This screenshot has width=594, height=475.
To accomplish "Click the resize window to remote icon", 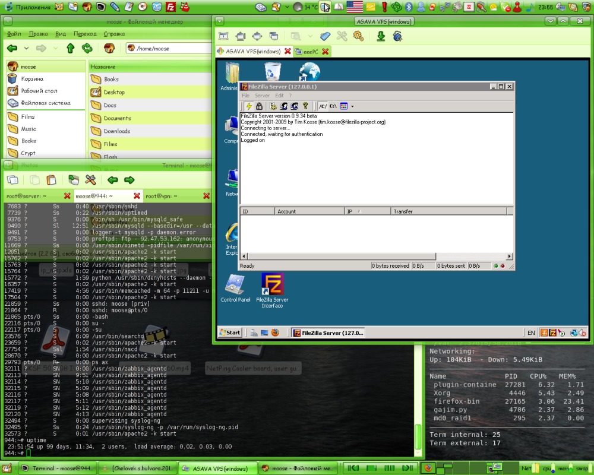I will 240,36.
